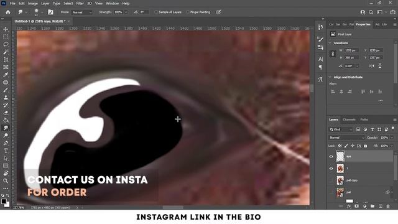Open the Paragraph collapsed panel icon
The width and height of the screenshot is (398, 224).
click(x=321, y=67)
